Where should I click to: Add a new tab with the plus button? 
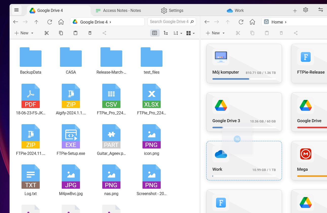[x=295, y=11]
